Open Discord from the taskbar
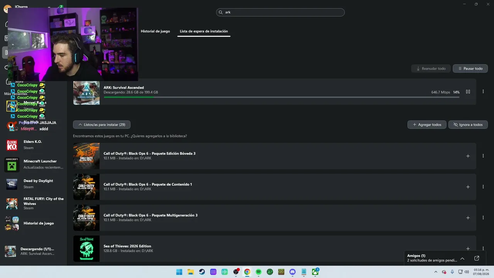Screen dimensions: 494x278 (293, 272)
